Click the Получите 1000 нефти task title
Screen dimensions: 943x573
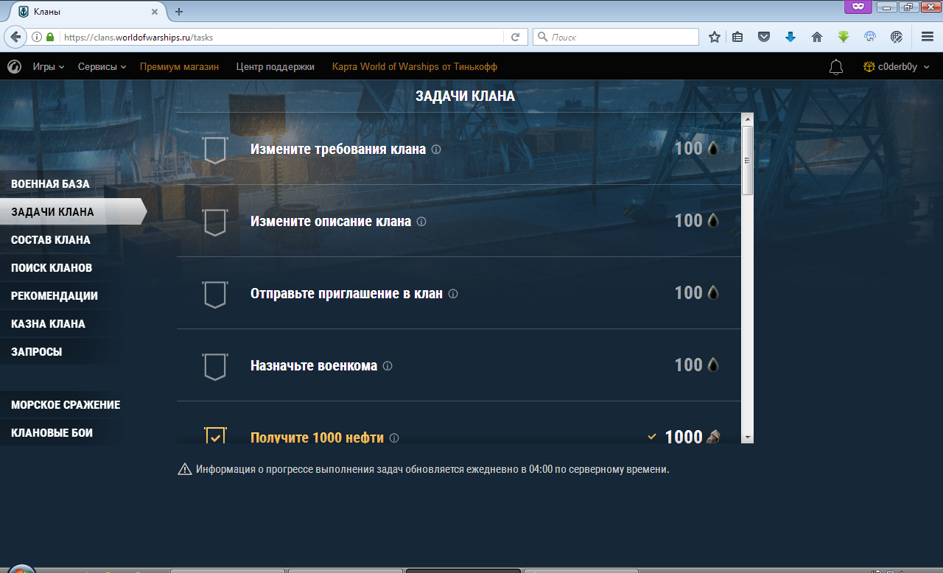pos(318,438)
